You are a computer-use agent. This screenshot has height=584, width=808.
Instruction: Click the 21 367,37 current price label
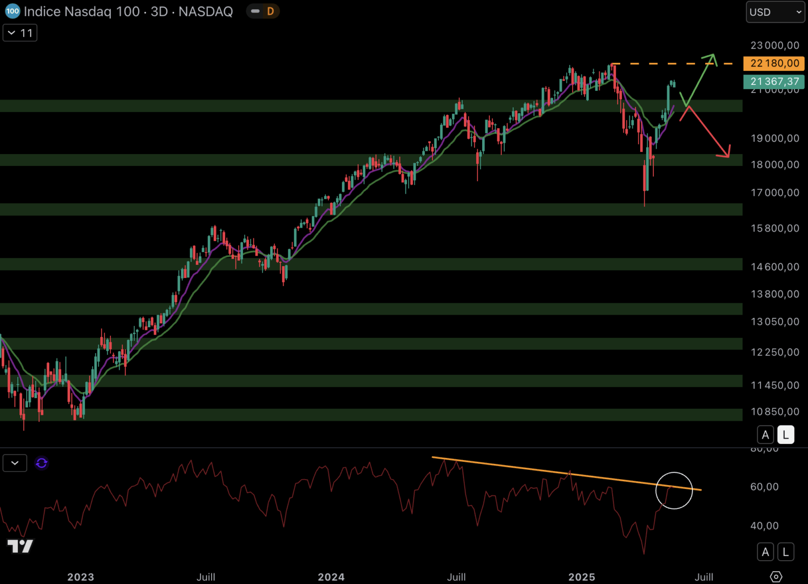pyautogui.click(x=774, y=82)
